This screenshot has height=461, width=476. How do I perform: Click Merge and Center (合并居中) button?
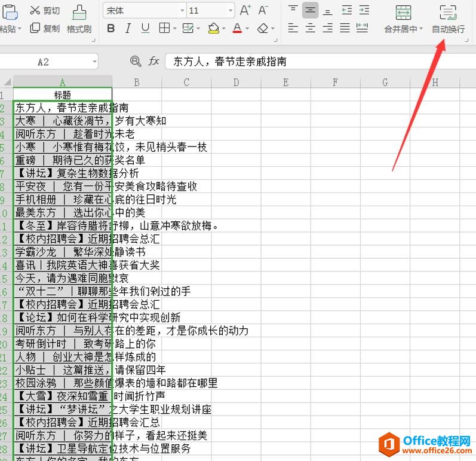click(404, 19)
